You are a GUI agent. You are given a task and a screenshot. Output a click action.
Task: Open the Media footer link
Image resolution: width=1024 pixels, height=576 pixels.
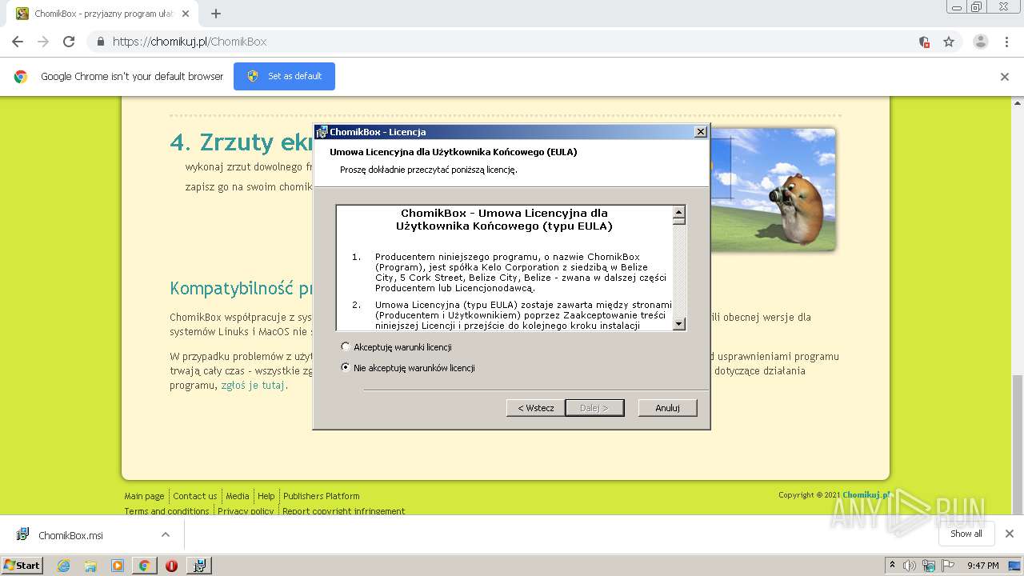pyautogui.click(x=238, y=496)
